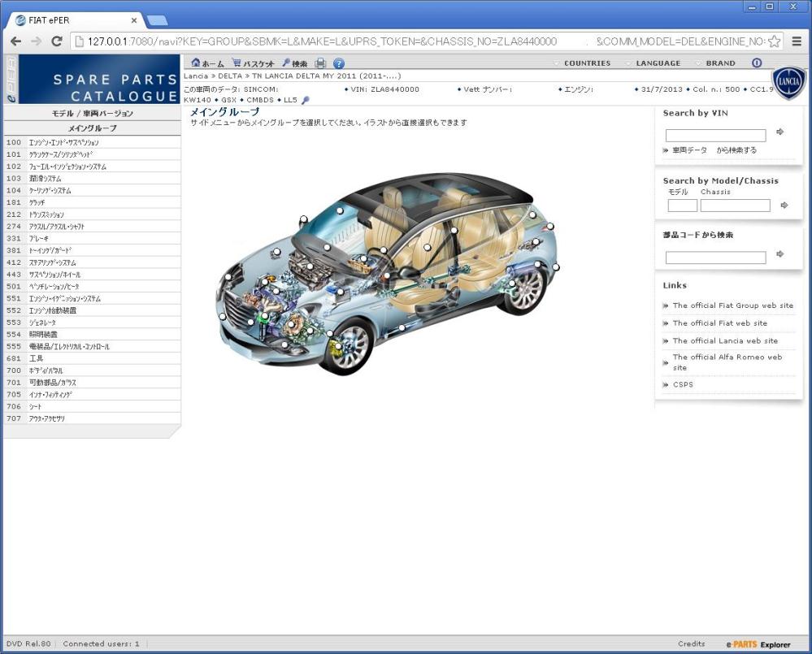Open group 555 電装品 electrical control row
The height and width of the screenshot is (654, 812).
coord(92,347)
